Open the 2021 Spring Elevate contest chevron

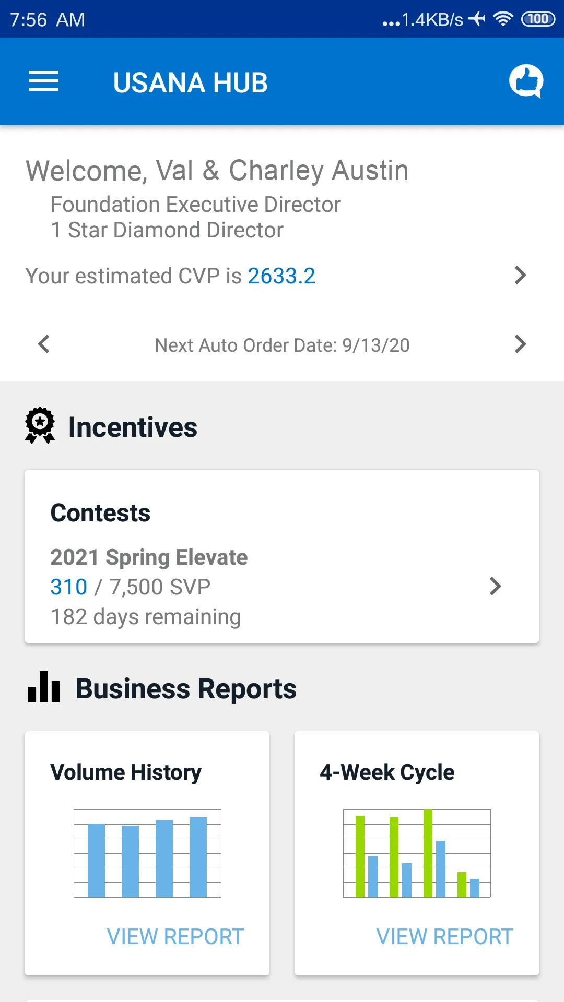(495, 586)
